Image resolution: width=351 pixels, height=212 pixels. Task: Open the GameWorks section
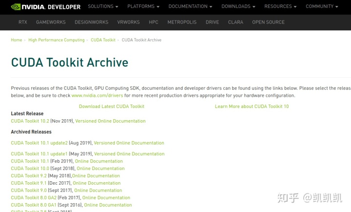[51, 22]
